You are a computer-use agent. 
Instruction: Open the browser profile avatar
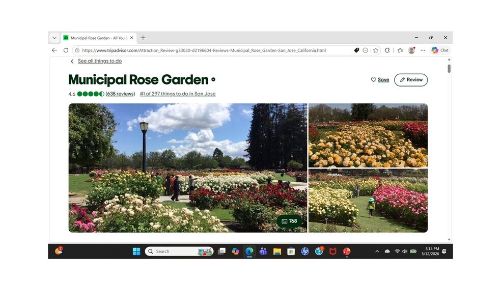pos(412,50)
